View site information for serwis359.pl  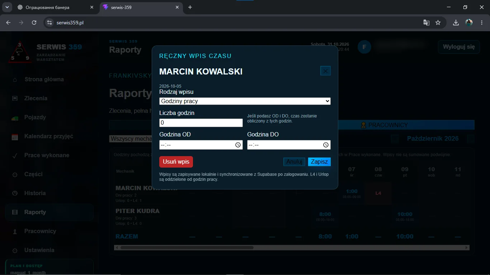tap(50, 23)
